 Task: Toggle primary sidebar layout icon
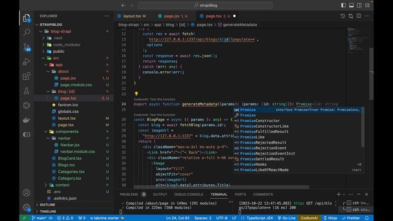click(343, 6)
